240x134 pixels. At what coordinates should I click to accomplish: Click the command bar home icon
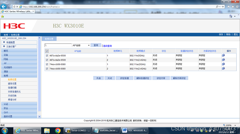[231, 16]
